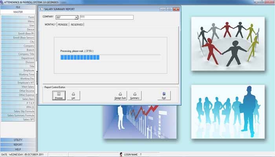Switch to the RESERVED tab
This screenshot has height=157, width=275.
(77, 24)
